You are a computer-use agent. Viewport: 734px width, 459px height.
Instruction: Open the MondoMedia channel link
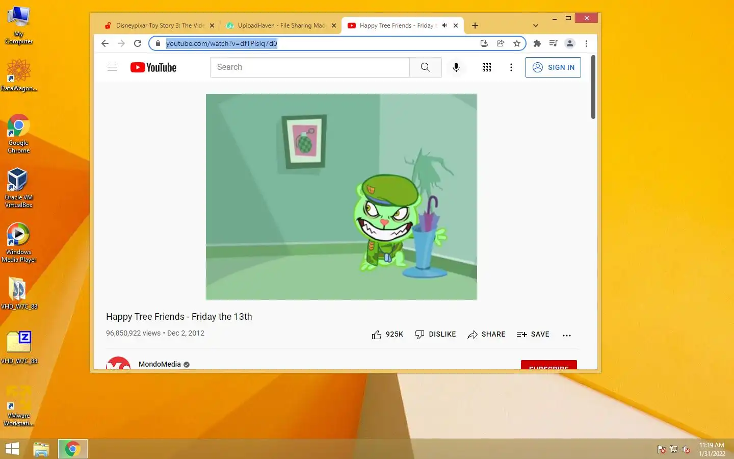160,364
